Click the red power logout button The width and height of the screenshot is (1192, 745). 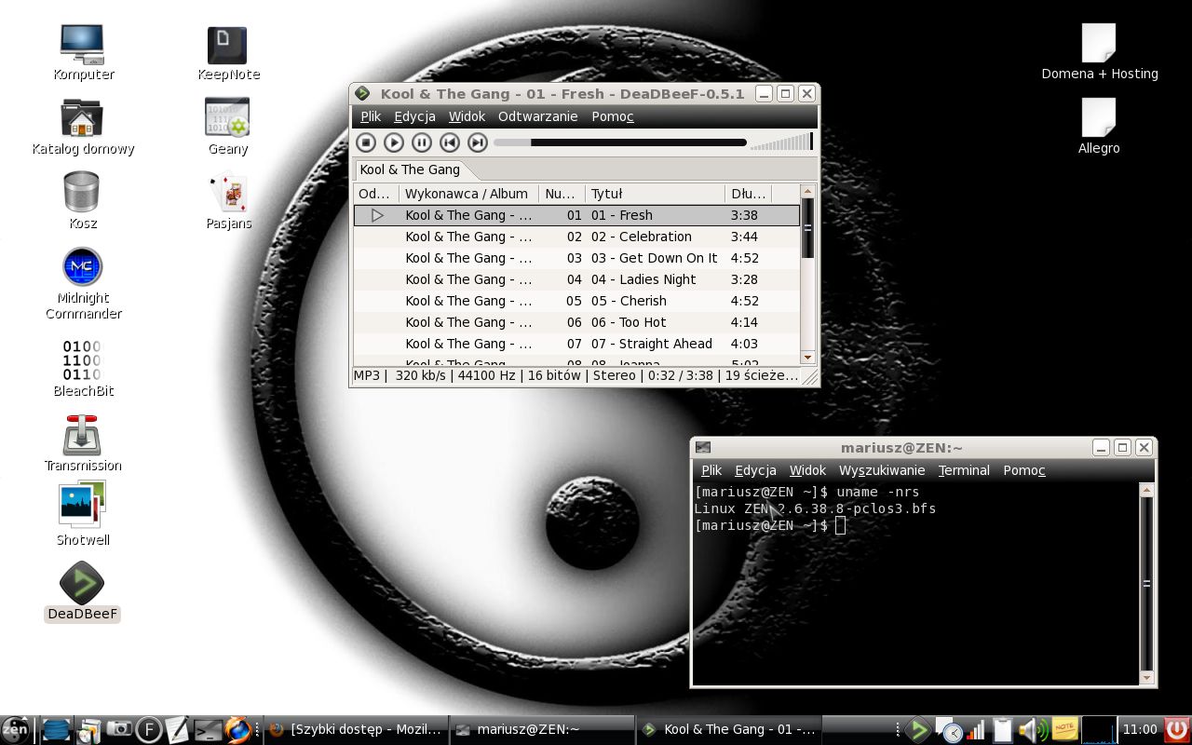tap(1177, 729)
